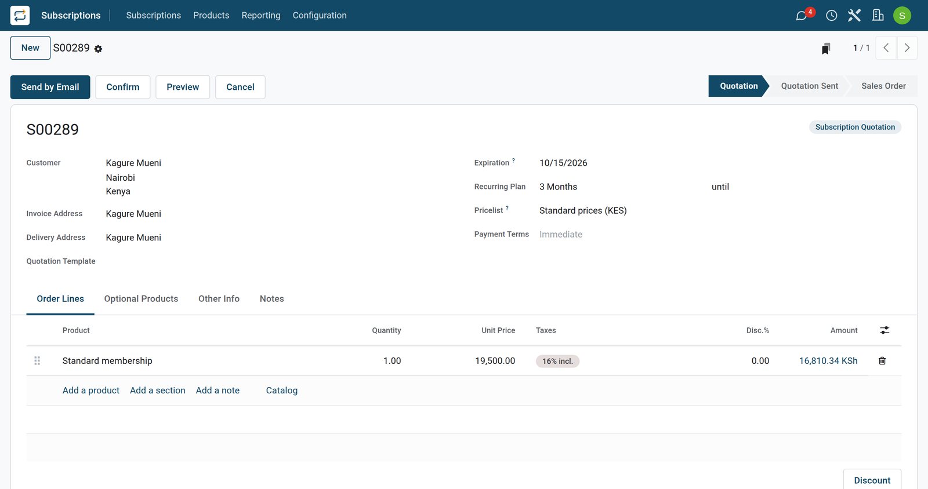
Task: Click the Add a note link
Action: coord(217,391)
